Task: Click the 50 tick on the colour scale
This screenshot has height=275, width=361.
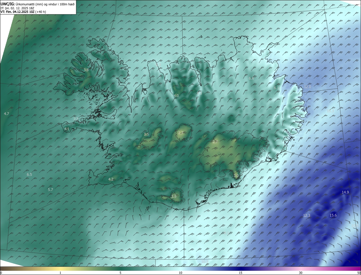Action: [359, 273]
